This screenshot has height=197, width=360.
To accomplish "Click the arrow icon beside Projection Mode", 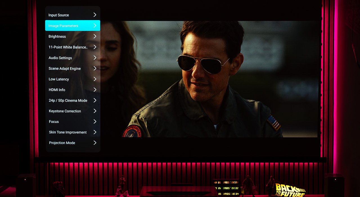I will (95, 143).
